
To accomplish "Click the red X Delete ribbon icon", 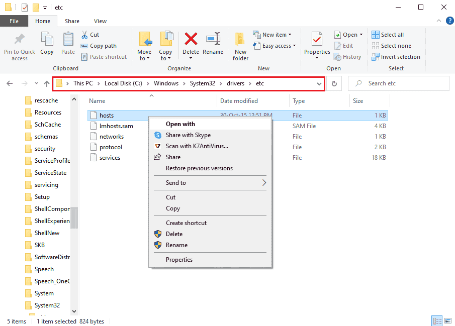I will pos(191,39).
